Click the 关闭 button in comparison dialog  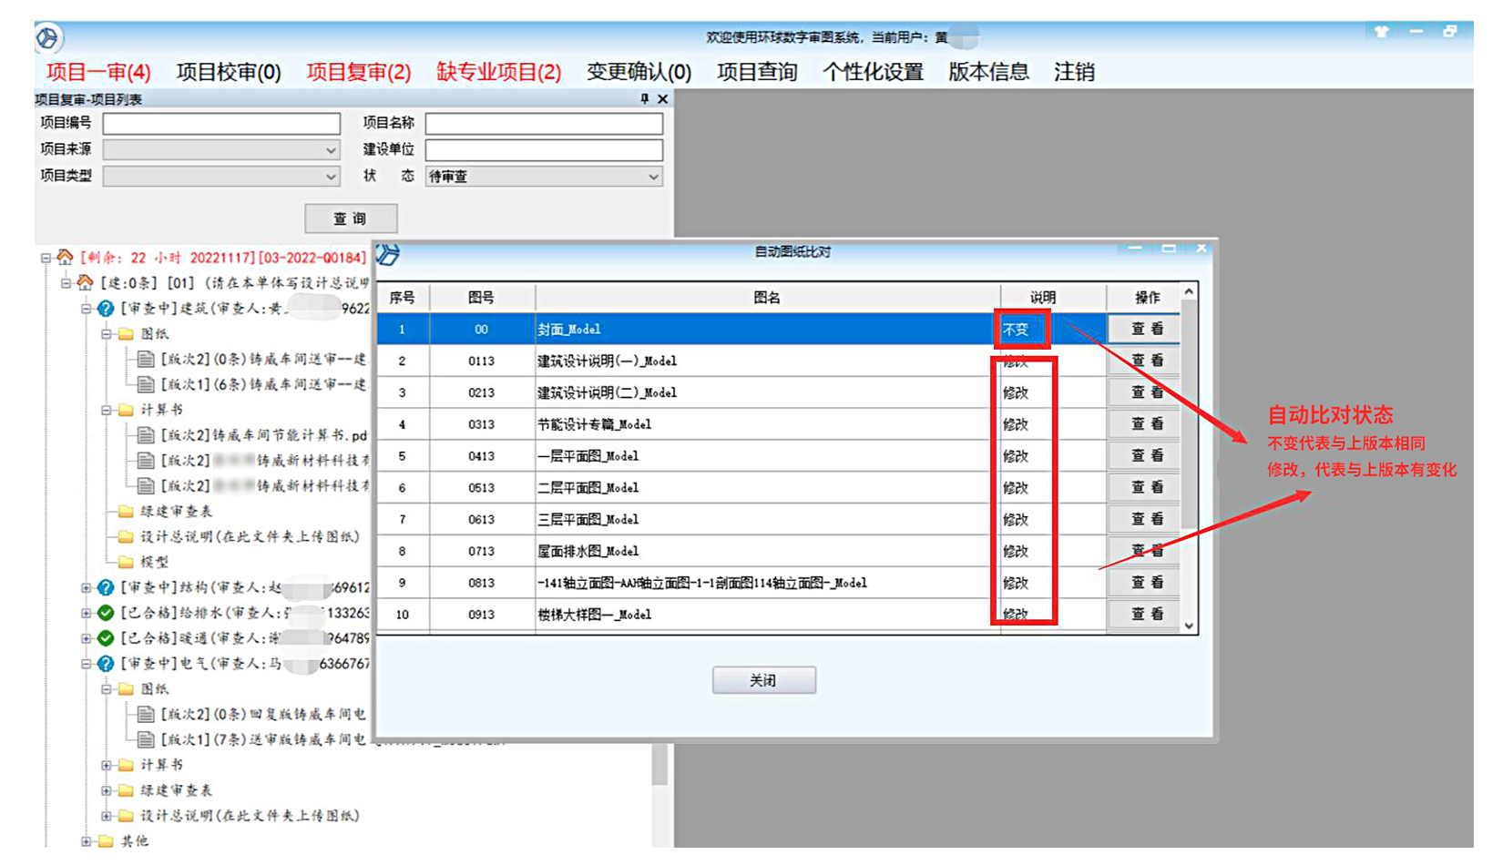[763, 680]
